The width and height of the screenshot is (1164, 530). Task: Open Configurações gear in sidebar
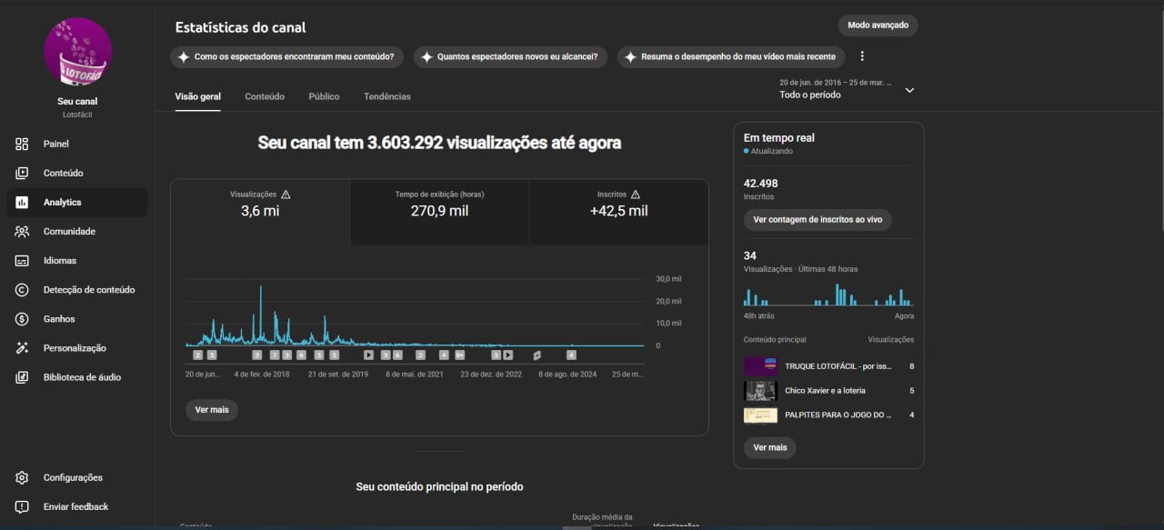(22, 477)
